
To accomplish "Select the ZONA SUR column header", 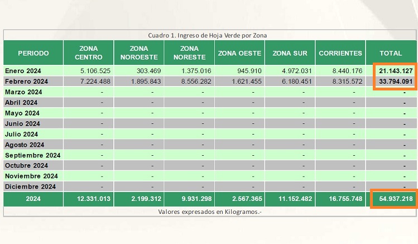I will tap(290, 53).
